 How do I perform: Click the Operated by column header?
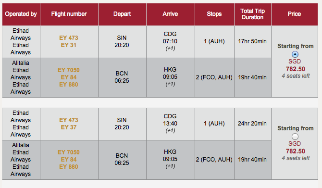(x=21, y=14)
